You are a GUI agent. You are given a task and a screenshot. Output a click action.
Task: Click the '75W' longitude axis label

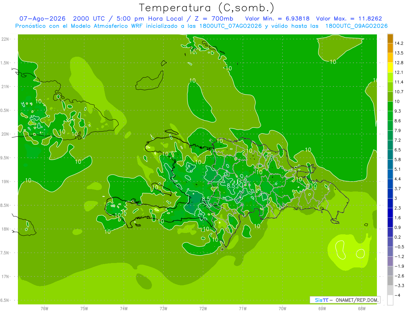(84, 309)
